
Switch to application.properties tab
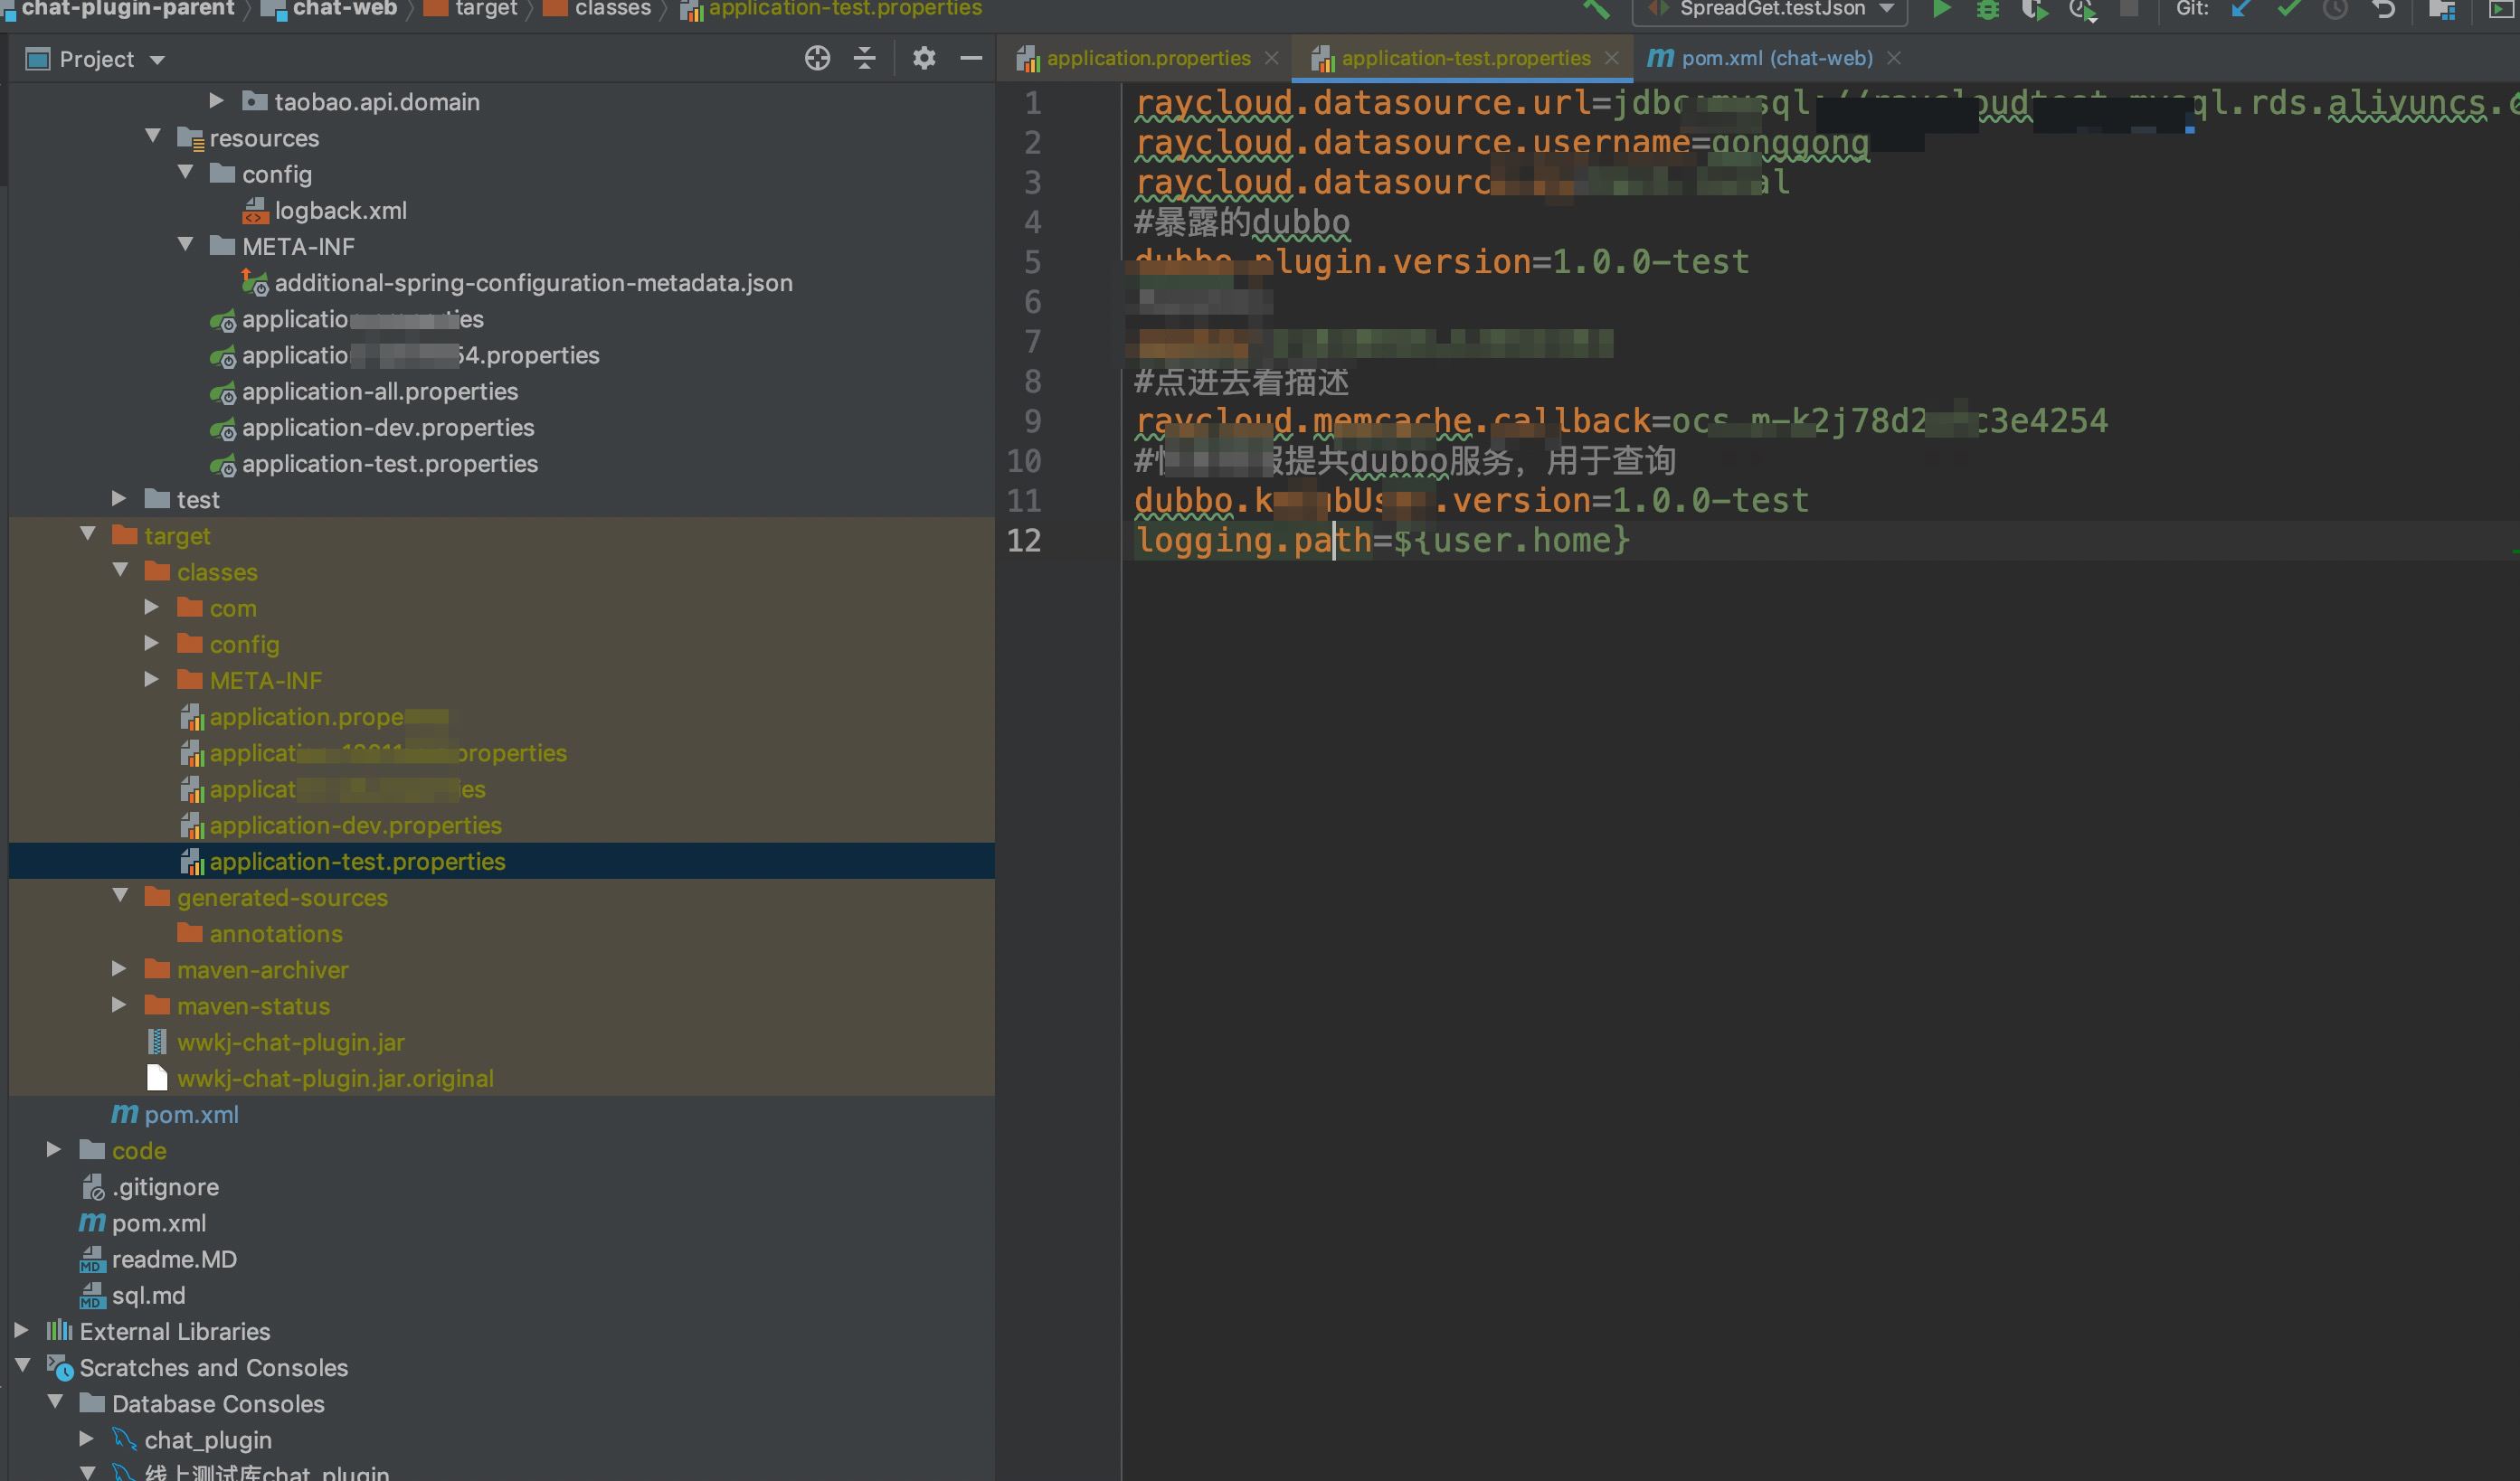point(1148,59)
